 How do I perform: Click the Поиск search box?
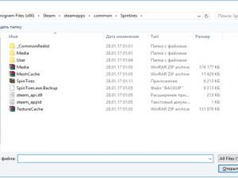click(x=226, y=16)
